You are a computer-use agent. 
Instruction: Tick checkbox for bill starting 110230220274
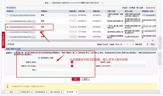7,15
